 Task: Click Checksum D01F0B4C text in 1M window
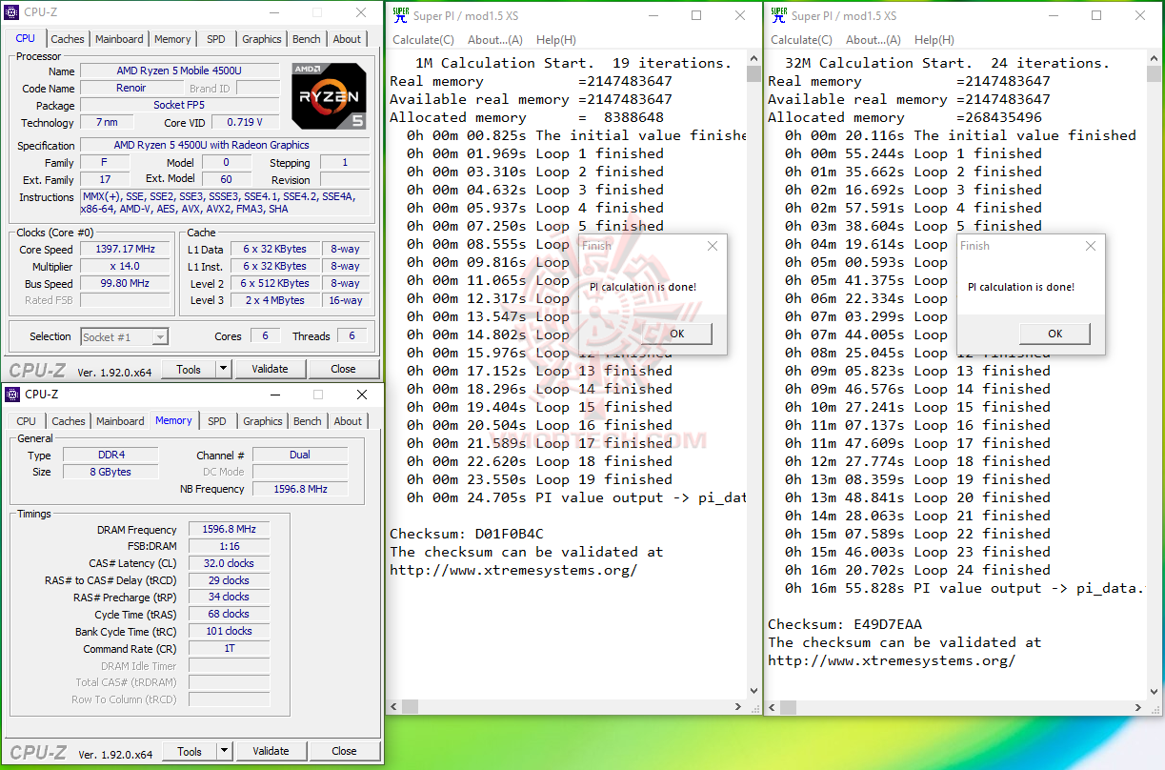click(x=467, y=534)
